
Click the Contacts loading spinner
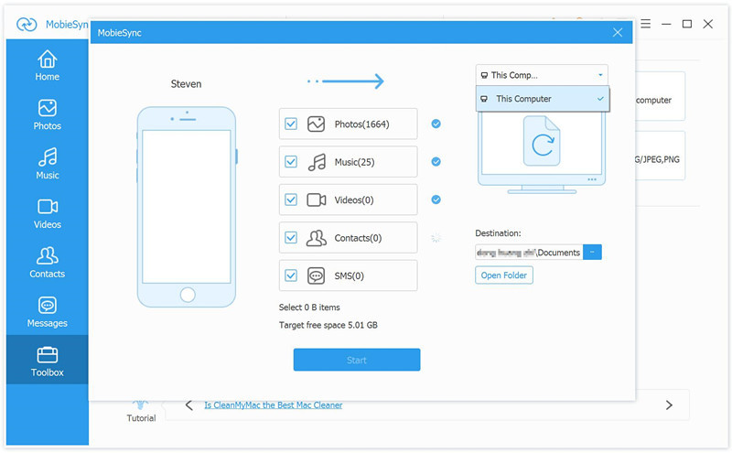[x=436, y=238]
